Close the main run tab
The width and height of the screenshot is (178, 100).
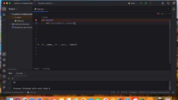click(x=25, y=73)
